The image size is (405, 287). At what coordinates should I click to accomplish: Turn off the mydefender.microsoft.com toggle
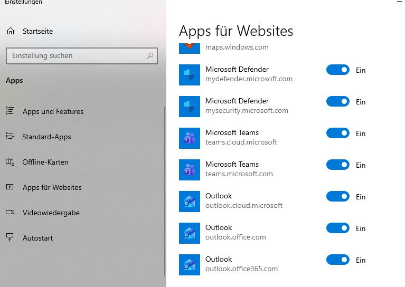337,70
